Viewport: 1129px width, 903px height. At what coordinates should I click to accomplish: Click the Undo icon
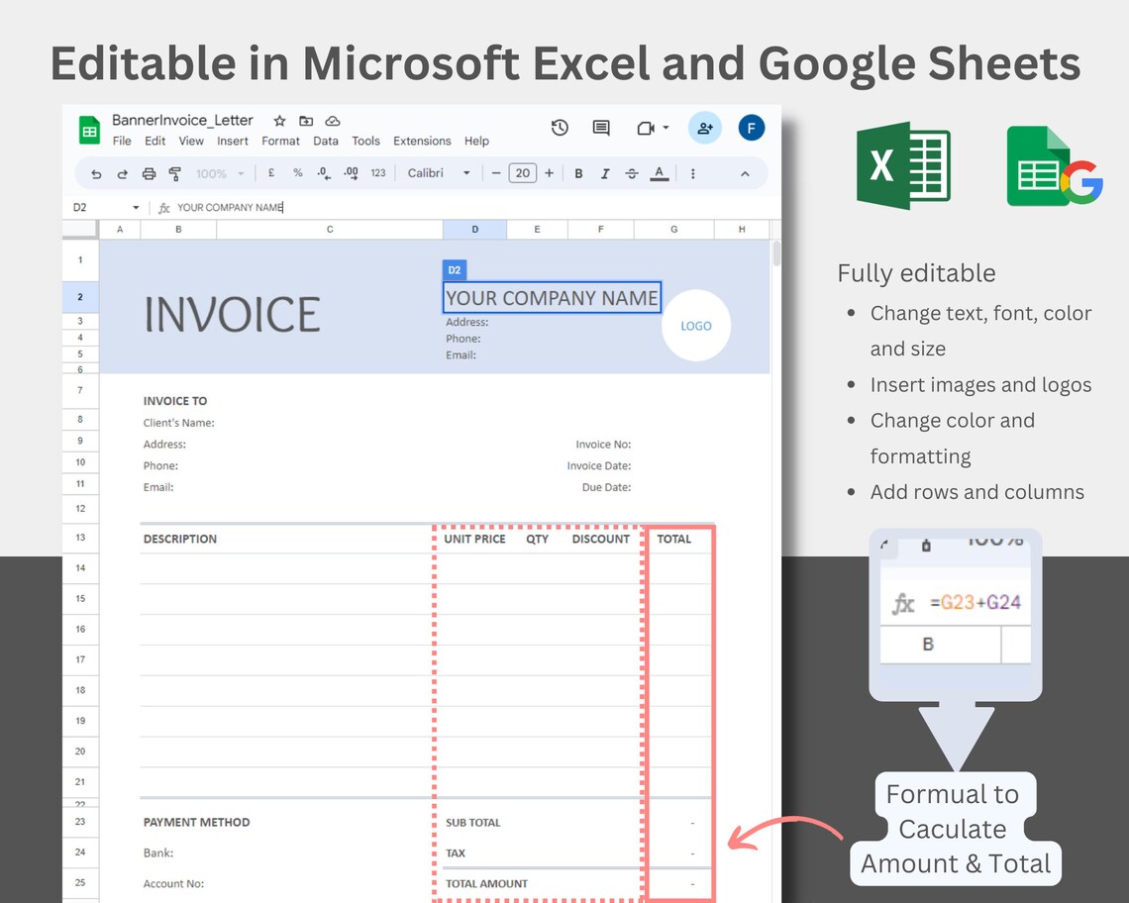[96, 172]
